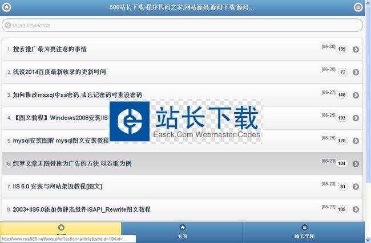Image resolution: width=371 pixels, height=243 pixels.
Task: Open article 3 about modifying mssql sa password
Action: pyautogui.click(x=182, y=95)
